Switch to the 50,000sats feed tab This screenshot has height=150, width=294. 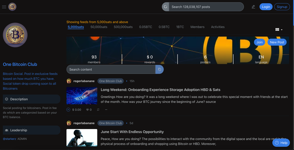pyautogui.click(x=99, y=27)
